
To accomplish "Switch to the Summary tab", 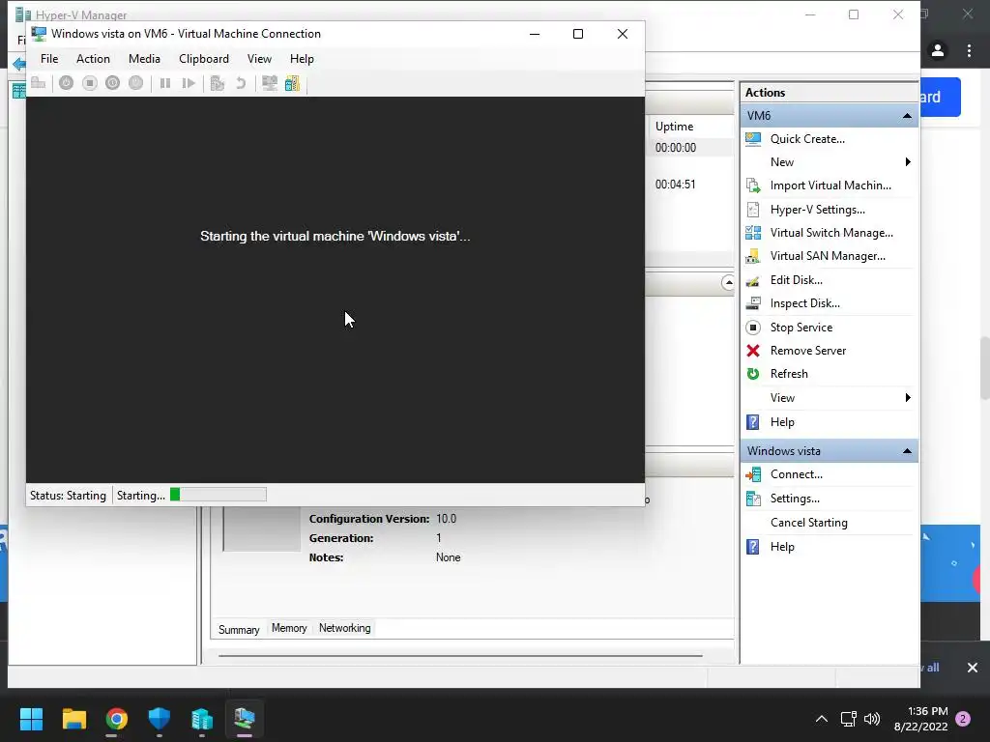I will (x=239, y=629).
